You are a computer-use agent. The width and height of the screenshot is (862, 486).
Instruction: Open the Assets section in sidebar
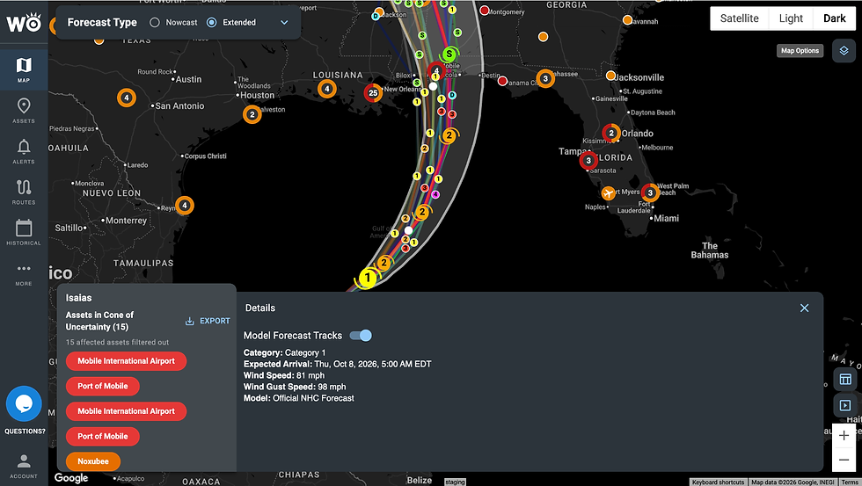[x=24, y=110]
